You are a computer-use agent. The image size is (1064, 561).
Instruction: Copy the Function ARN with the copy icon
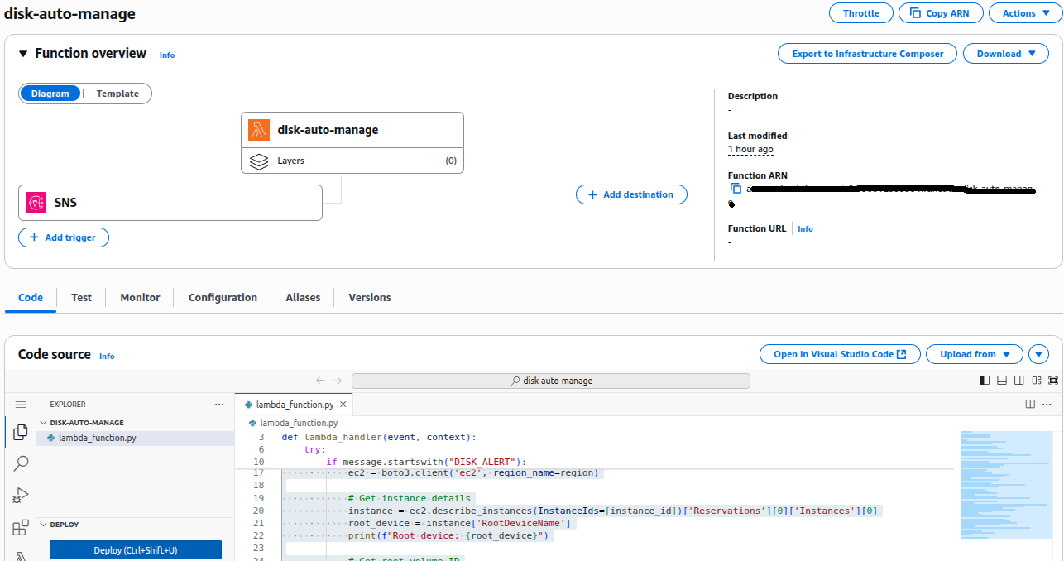pos(735,189)
